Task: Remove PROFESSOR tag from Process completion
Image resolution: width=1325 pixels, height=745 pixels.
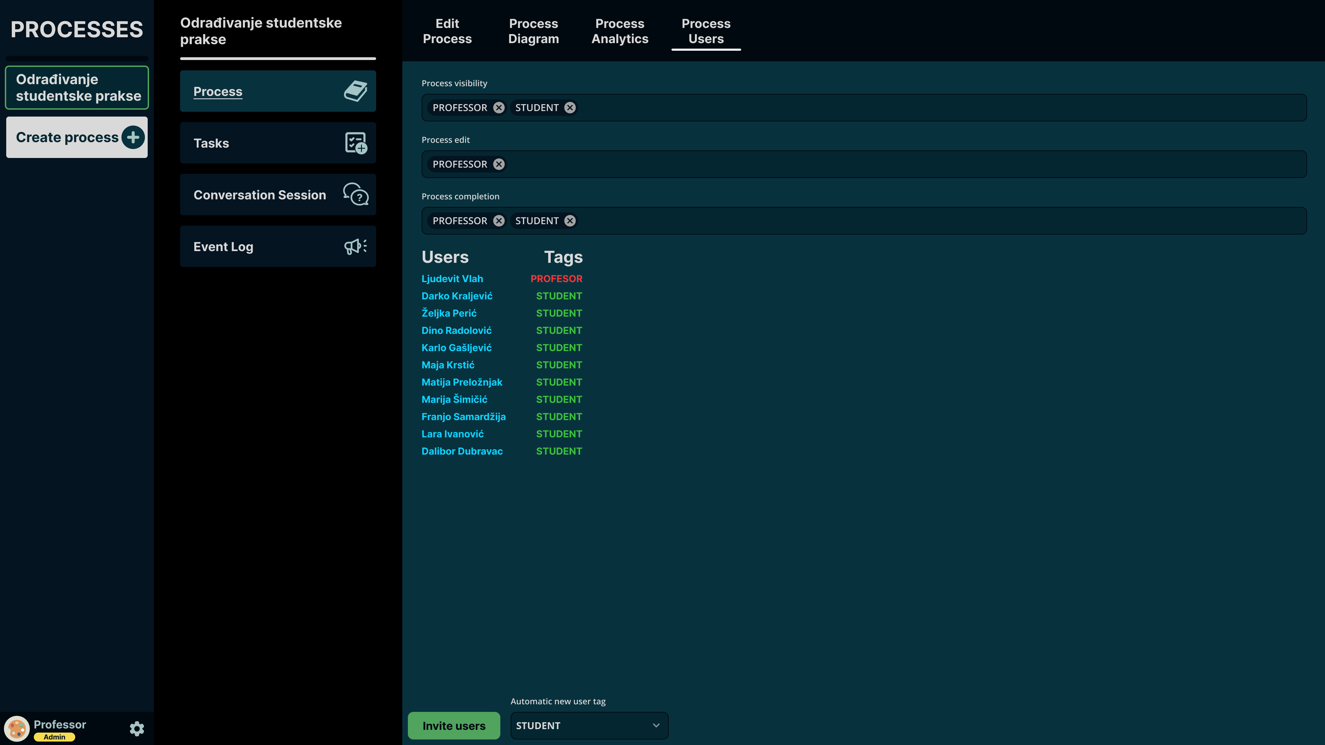Action: (x=498, y=221)
